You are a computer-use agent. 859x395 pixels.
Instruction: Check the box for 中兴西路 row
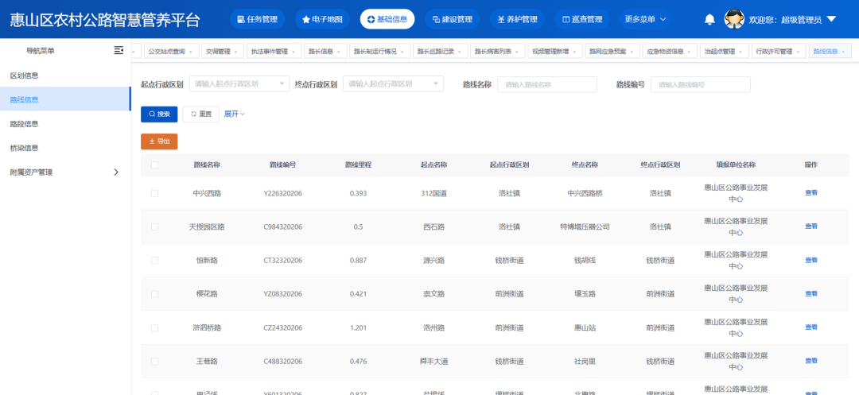[x=154, y=193]
